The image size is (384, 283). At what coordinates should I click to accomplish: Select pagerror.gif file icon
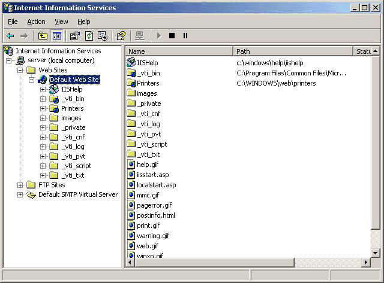tap(131, 205)
